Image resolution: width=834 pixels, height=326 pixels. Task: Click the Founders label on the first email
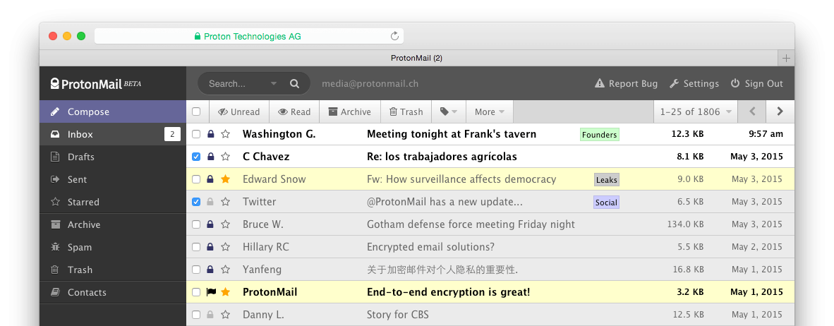point(599,135)
